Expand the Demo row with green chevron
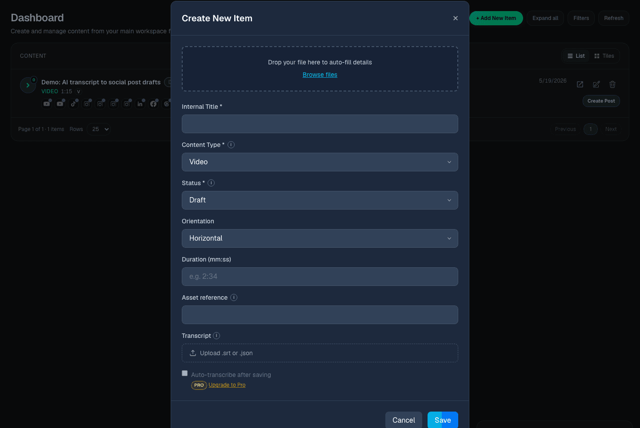Image resolution: width=640 pixels, height=428 pixels. coord(28,85)
